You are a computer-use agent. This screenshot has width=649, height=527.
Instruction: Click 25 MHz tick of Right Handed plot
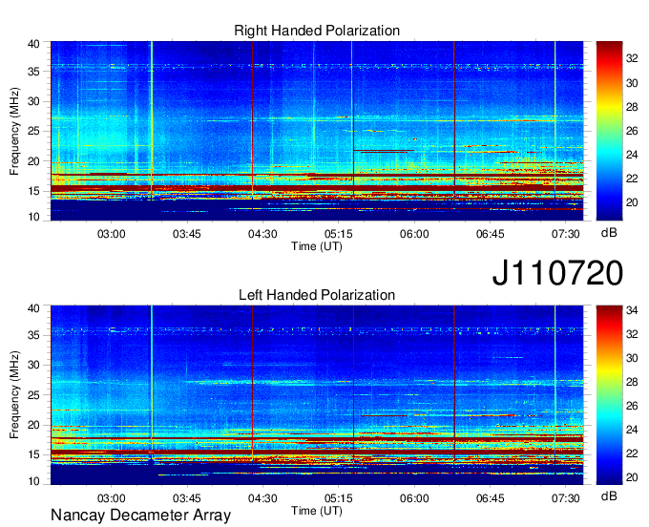coord(33,131)
